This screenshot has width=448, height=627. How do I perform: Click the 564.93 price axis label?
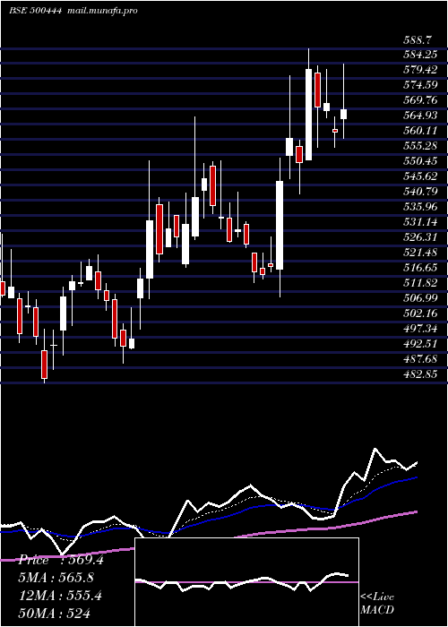tap(420, 116)
